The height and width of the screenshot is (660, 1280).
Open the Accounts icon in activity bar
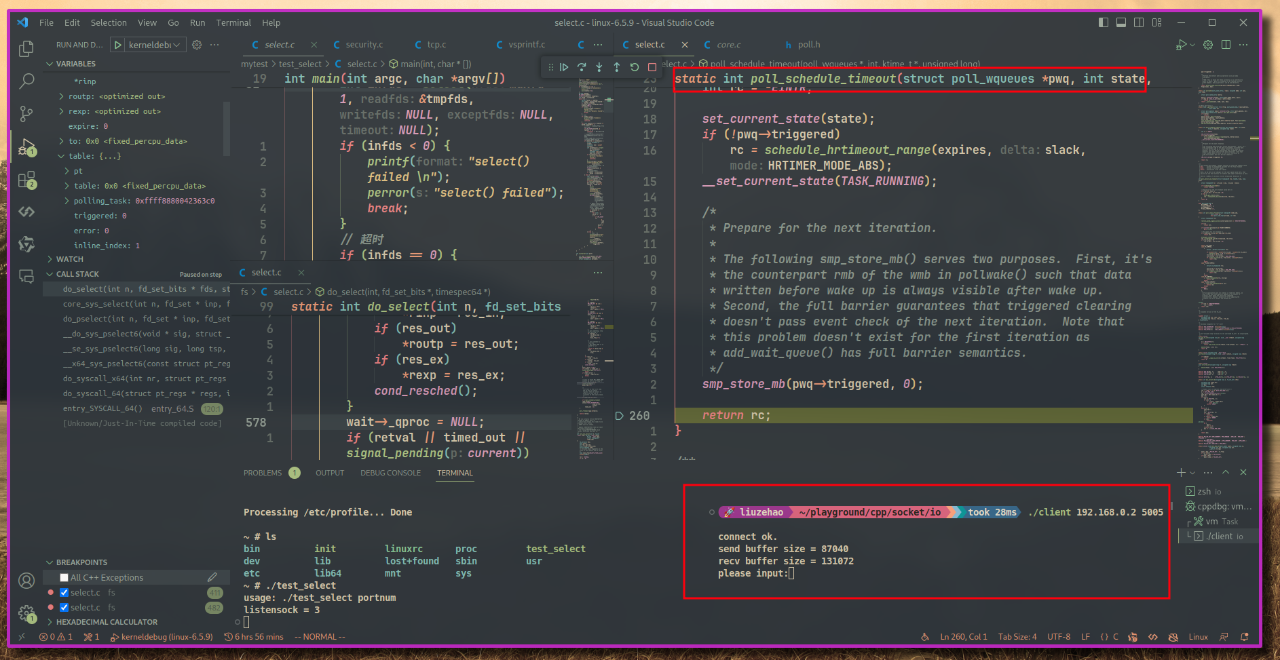[26, 581]
